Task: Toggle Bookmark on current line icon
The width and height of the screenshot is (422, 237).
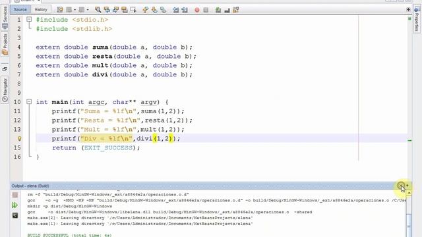Action: [x=163, y=10]
